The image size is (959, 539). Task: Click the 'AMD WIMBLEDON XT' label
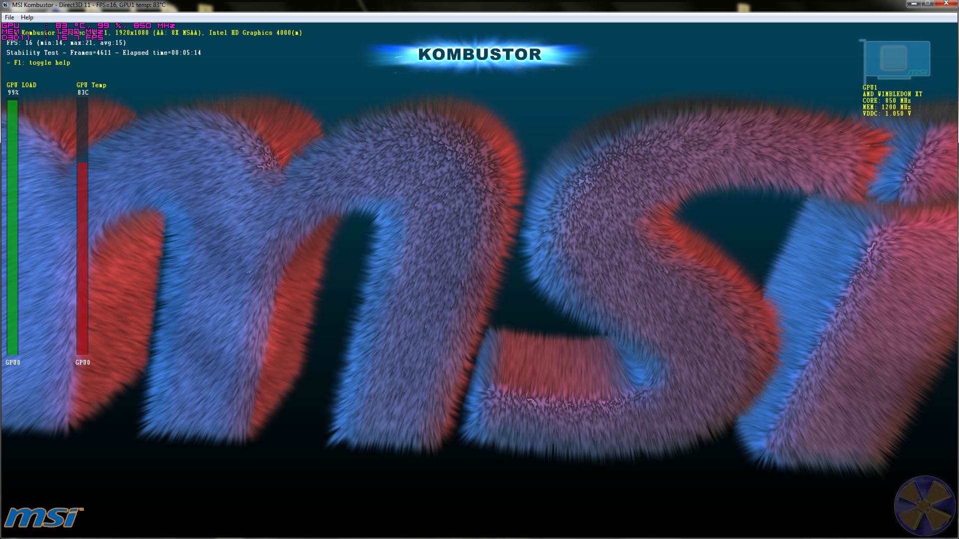coord(892,94)
